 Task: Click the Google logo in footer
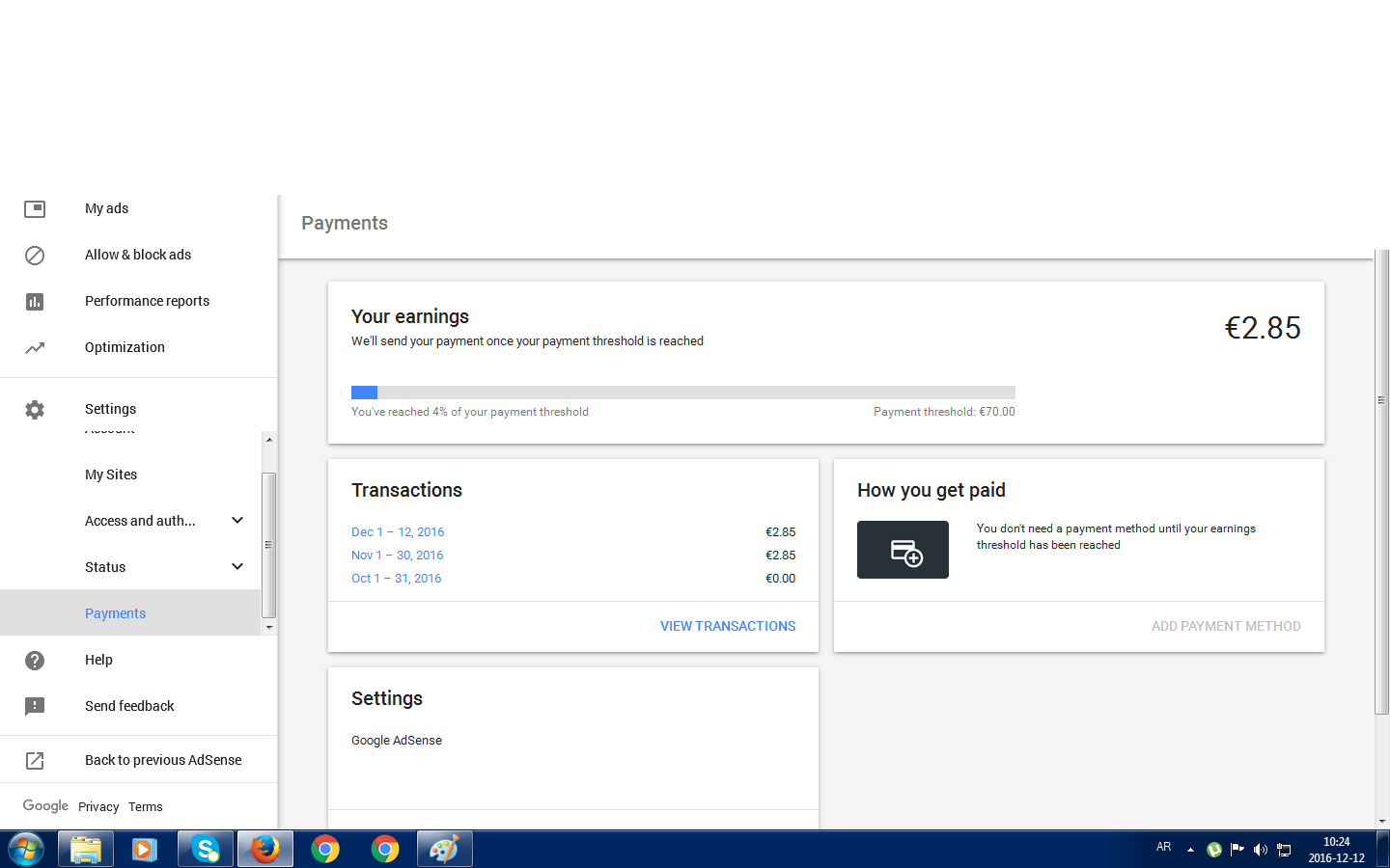(45, 805)
